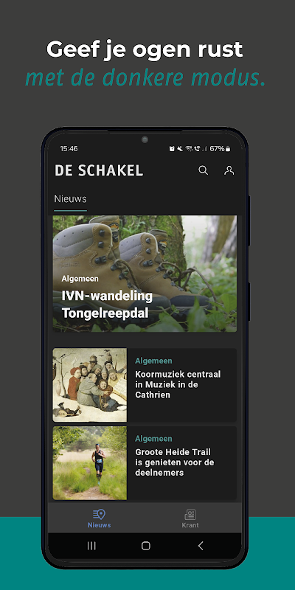Tap the 15:46 clock in status bar
295x590 pixels.
pyautogui.click(x=69, y=149)
